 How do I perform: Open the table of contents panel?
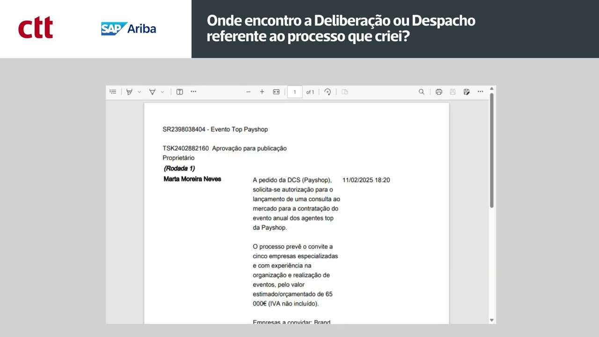point(113,92)
